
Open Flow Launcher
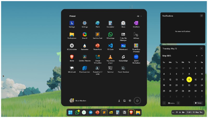pyautogui.click(x=85, y=69)
